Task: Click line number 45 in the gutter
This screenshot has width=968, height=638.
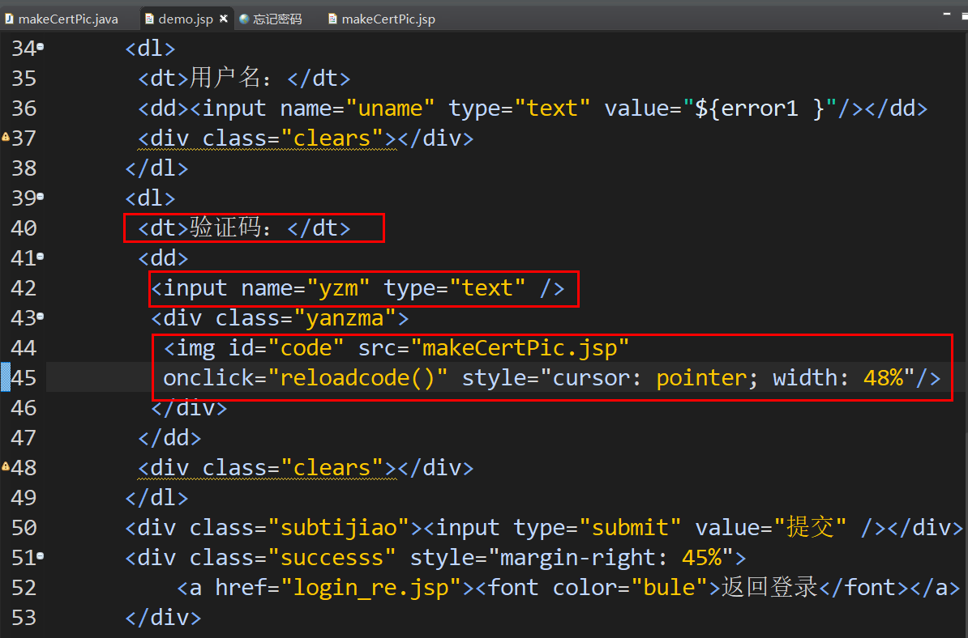Action: (x=24, y=378)
